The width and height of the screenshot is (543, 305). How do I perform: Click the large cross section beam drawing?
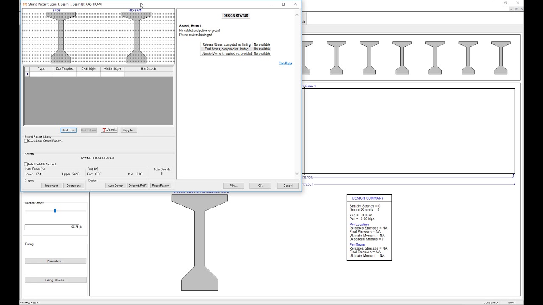pos(200,242)
